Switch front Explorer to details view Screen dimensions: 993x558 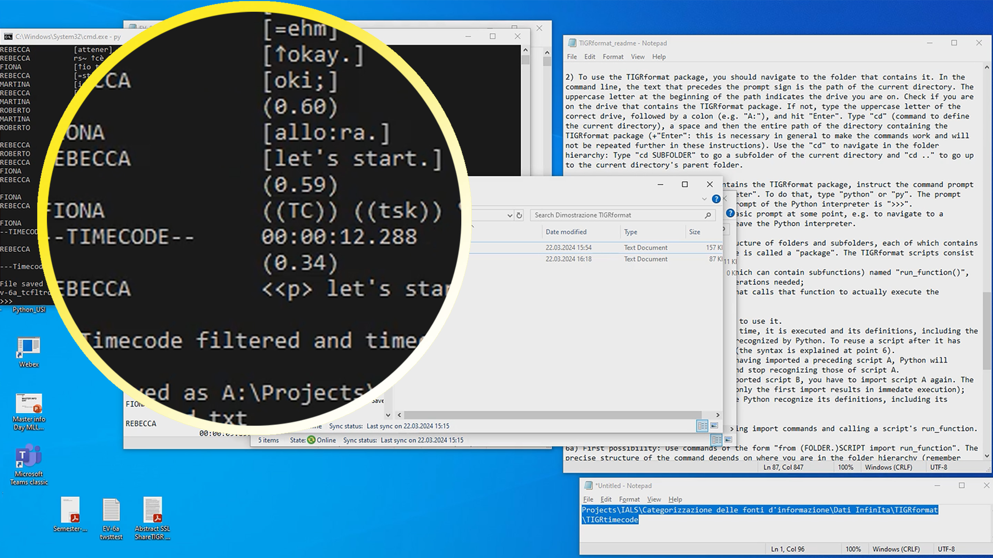pos(702,426)
